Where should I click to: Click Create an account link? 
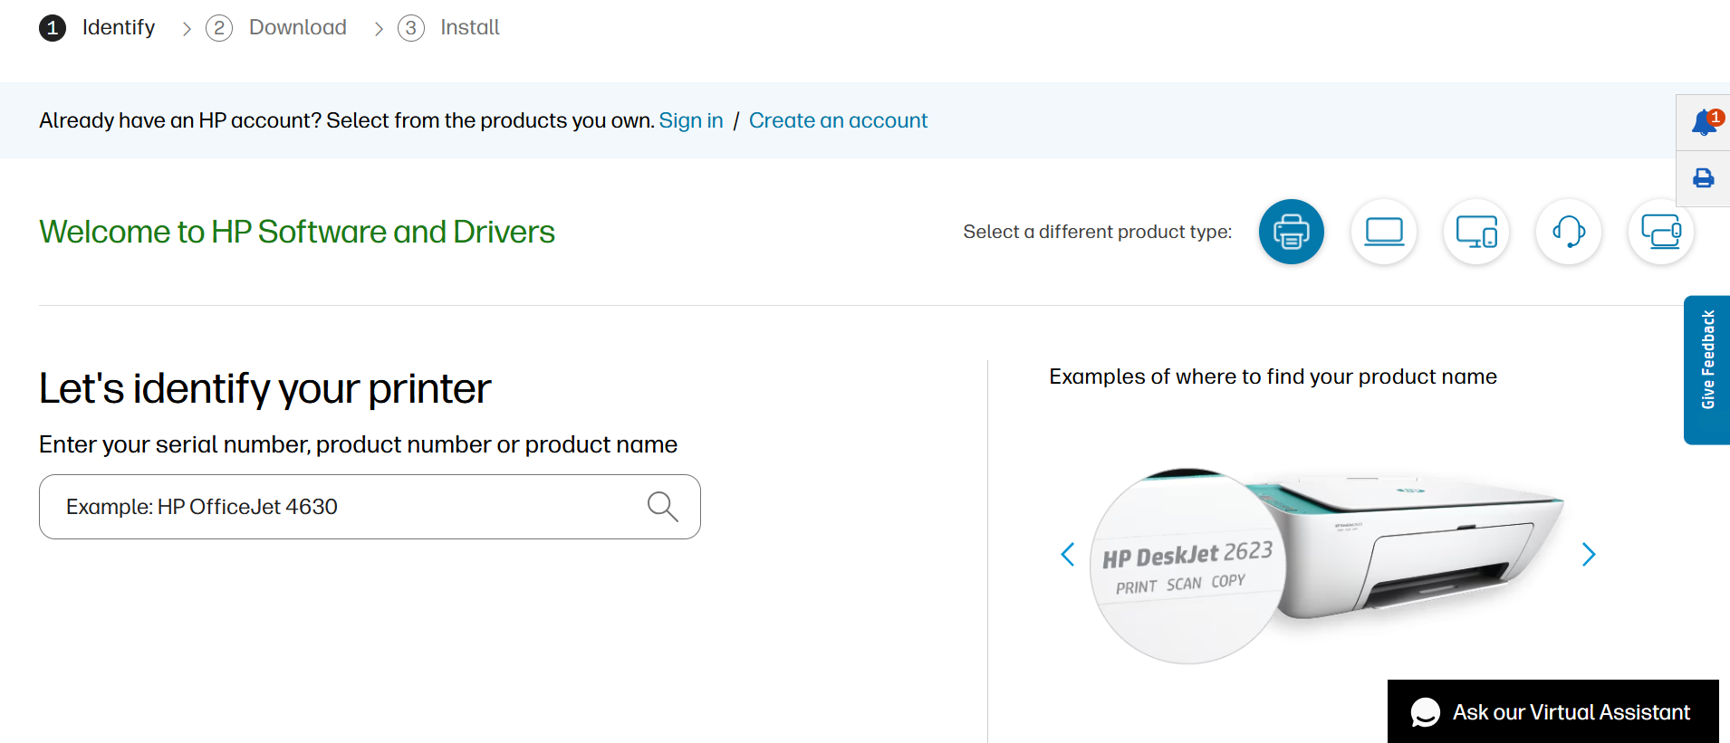[838, 120]
